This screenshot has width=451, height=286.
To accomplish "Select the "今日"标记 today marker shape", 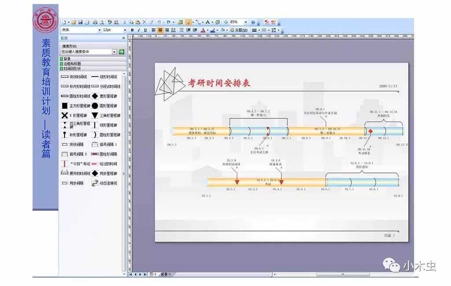I will coord(75,164).
